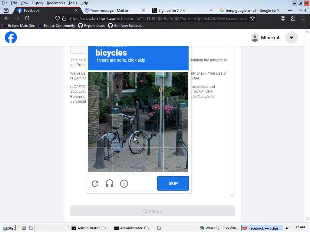The image size is (310, 232).
Task: Click the SKIP captcha button
Action: [x=173, y=183]
